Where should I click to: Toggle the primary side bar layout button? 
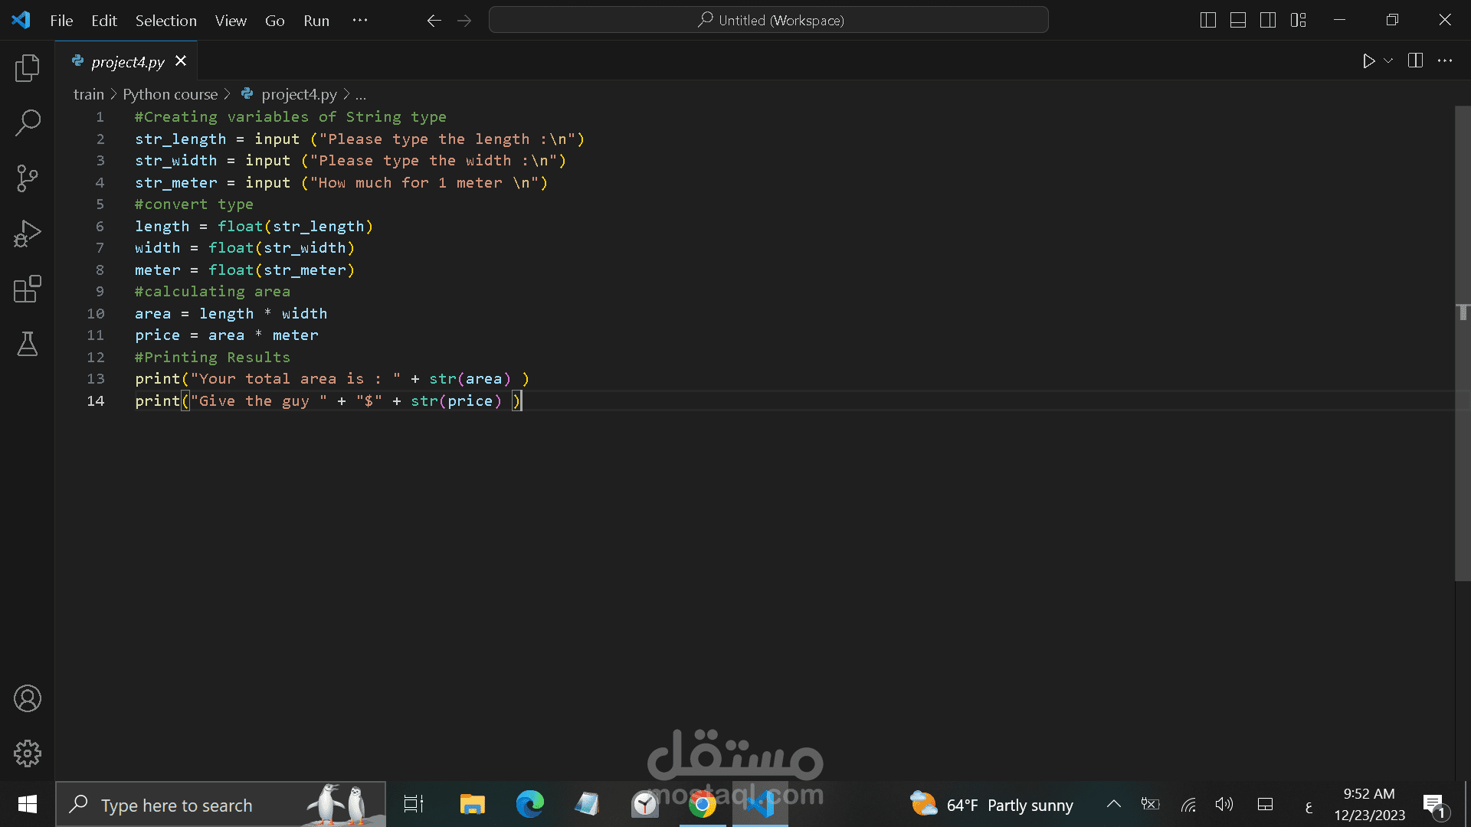point(1208,21)
